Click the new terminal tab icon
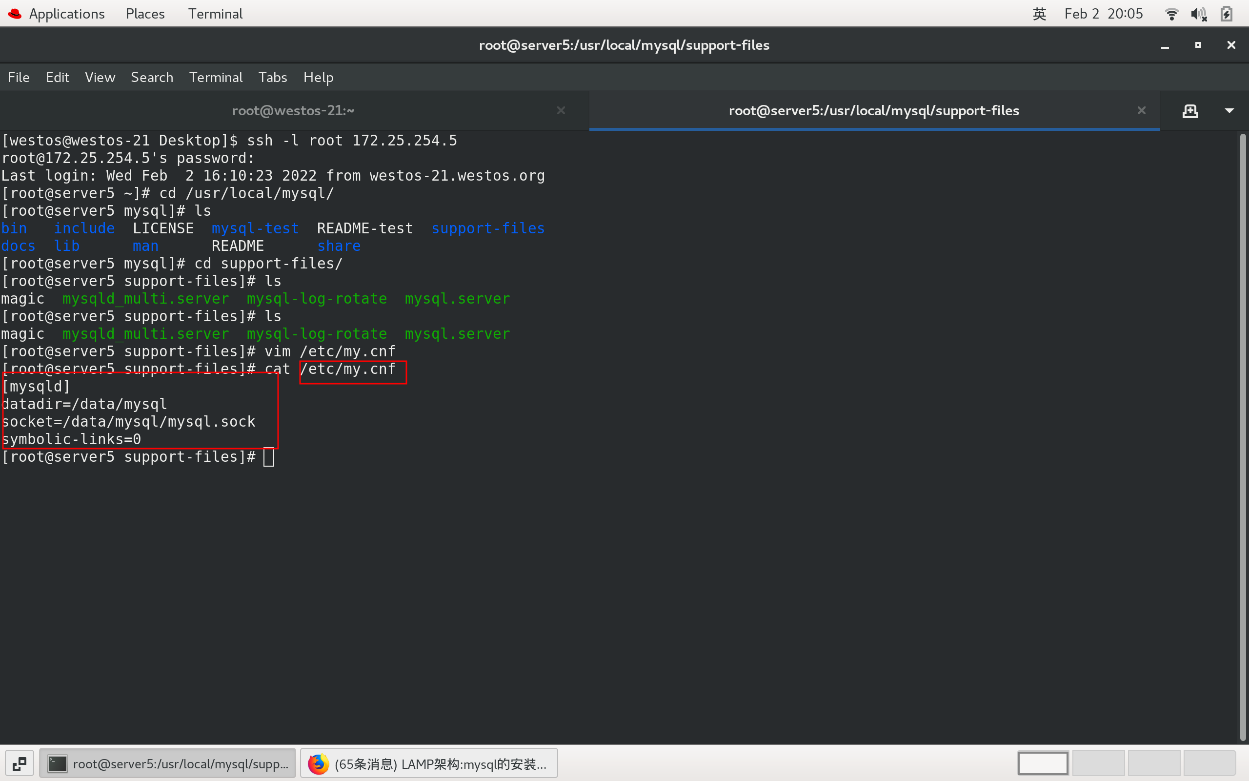The width and height of the screenshot is (1249, 781). click(x=1189, y=111)
